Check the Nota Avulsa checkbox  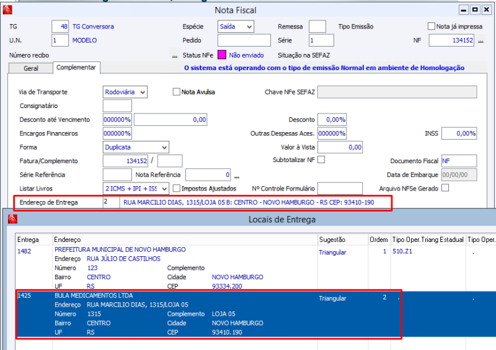click(x=176, y=92)
